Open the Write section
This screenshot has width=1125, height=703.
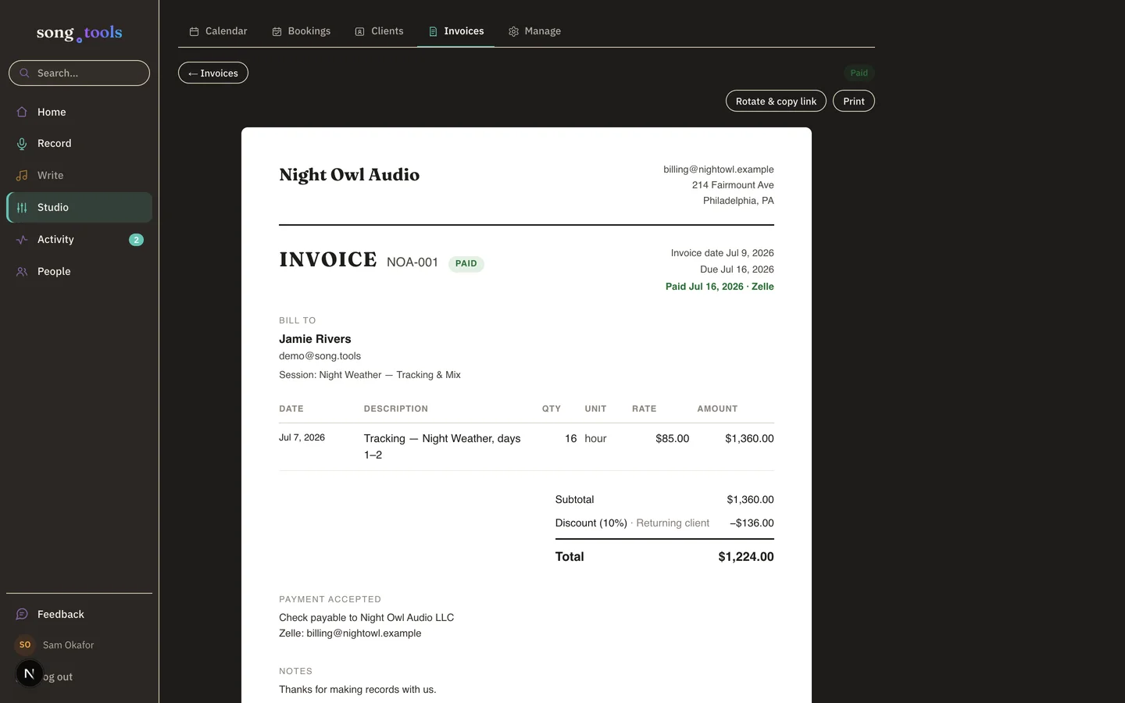point(79,176)
